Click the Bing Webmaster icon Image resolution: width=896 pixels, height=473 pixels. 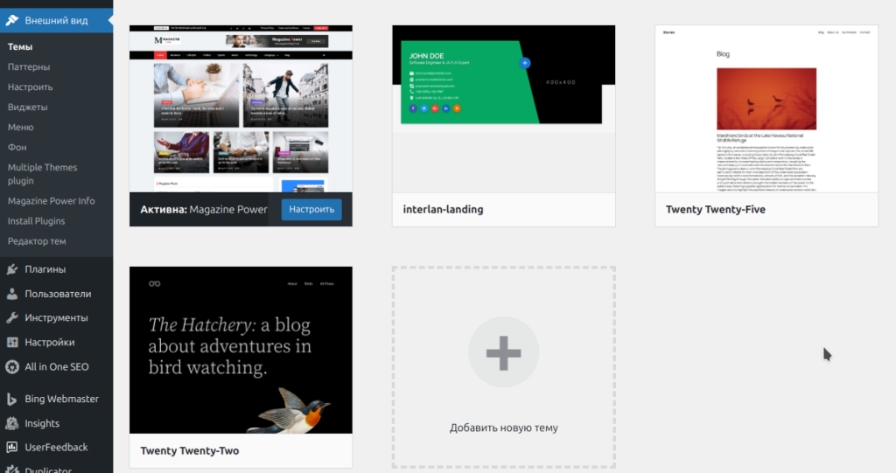pos(12,399)
